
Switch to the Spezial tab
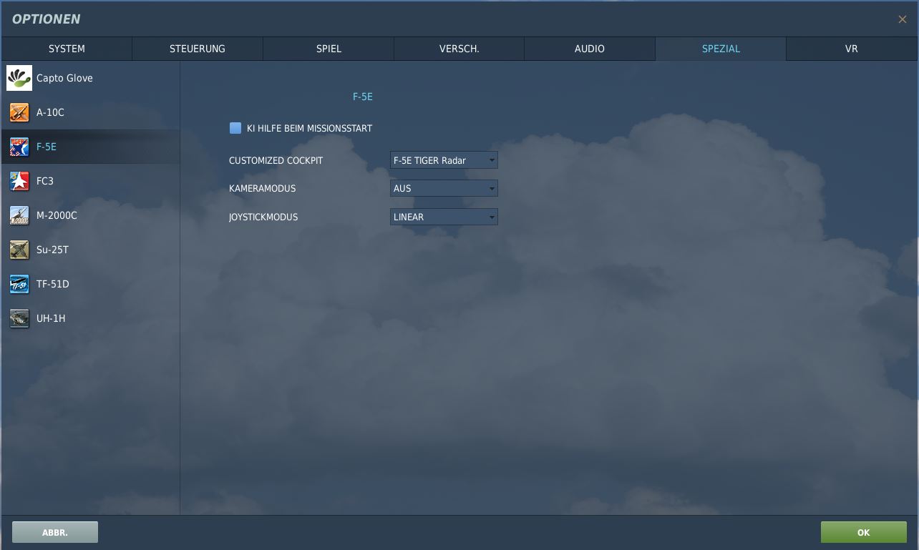click(721, 49)
